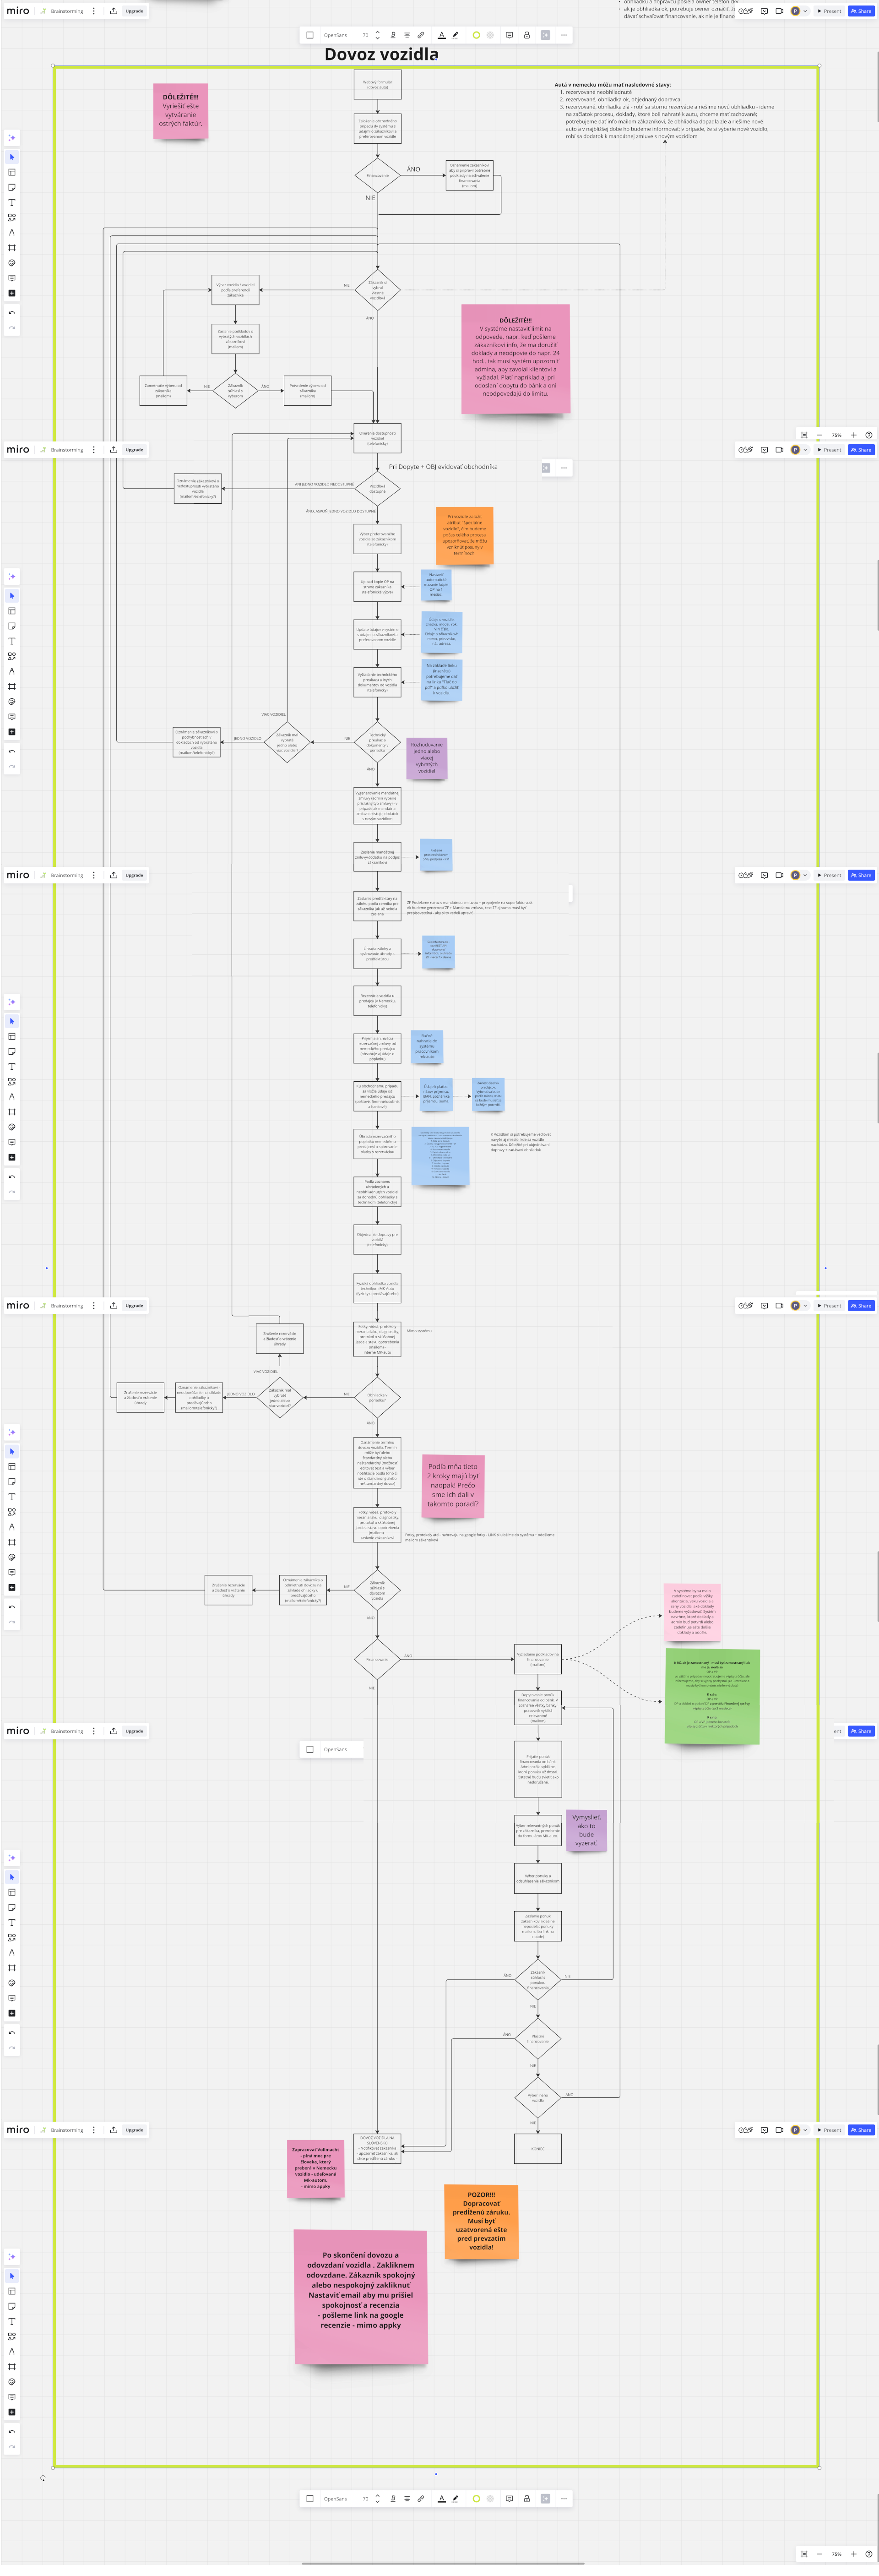Open Miro AI sparkle tool in topmost toolbar
The image size is (879, 2576).
point(12,138)
